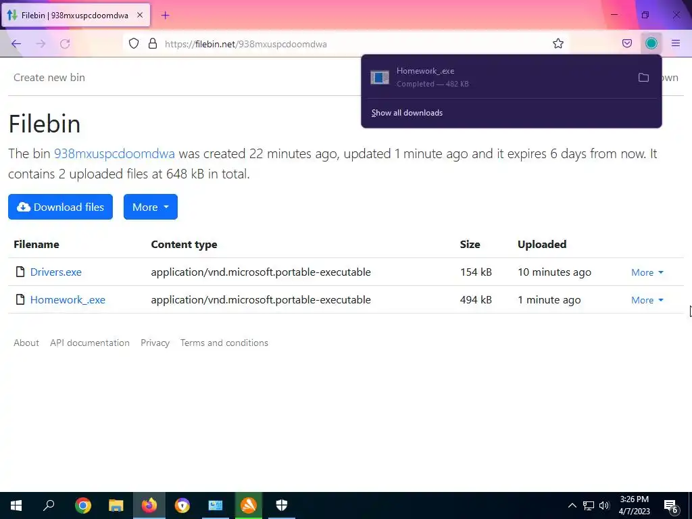This screenshot has width=692, height=519.
Task: Click the browser forward arrow
Action: pos(41,43)
